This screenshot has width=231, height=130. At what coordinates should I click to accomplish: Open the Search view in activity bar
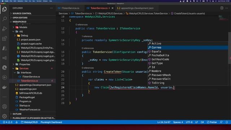(x=4, y=19)
